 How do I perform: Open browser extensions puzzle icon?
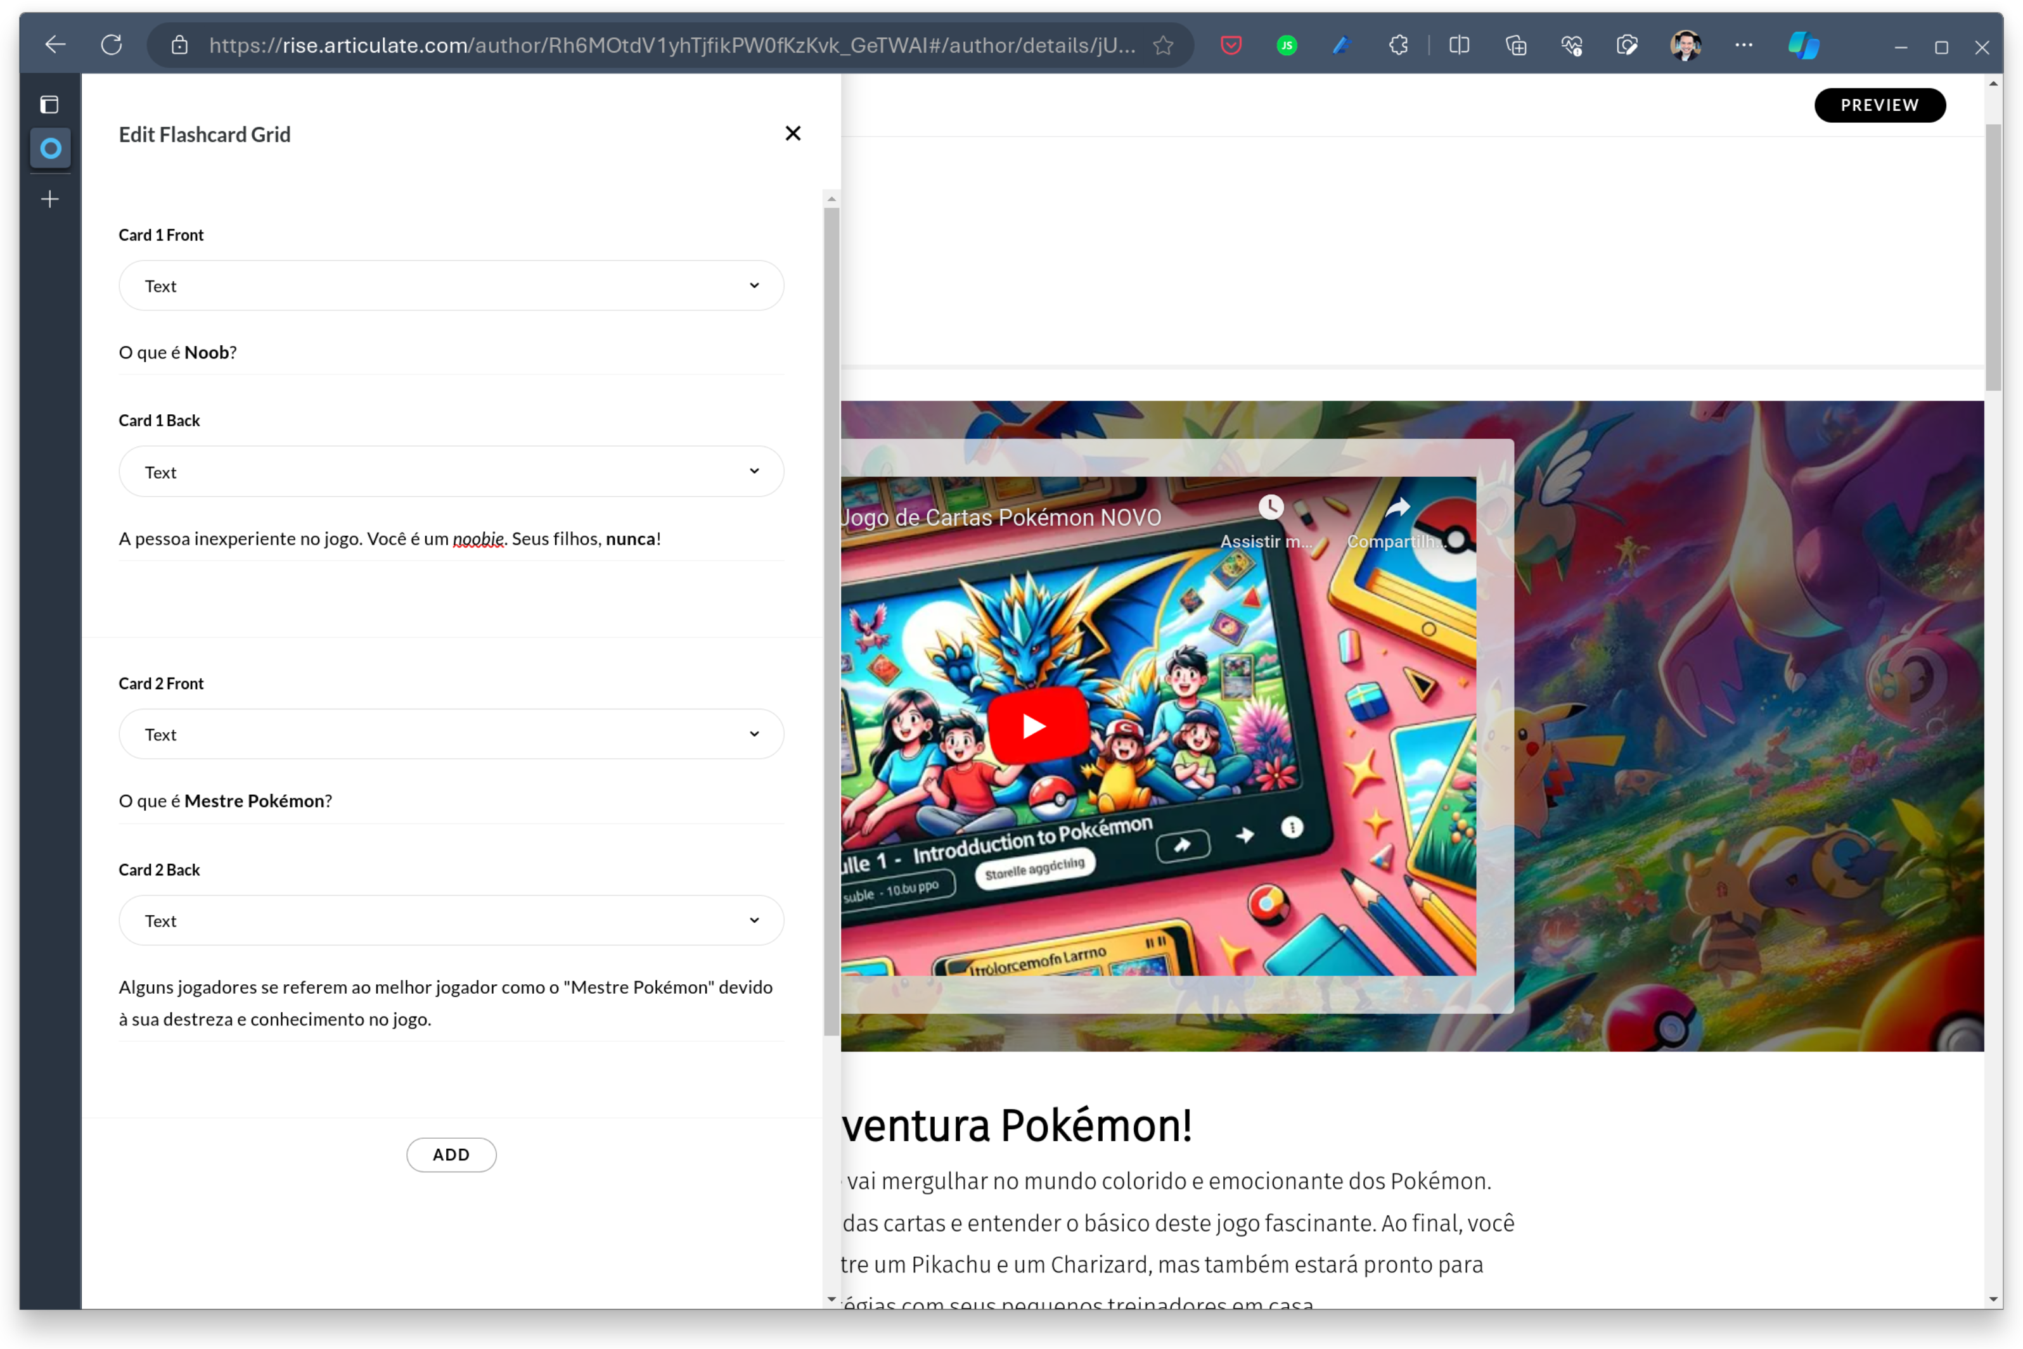1399,45
